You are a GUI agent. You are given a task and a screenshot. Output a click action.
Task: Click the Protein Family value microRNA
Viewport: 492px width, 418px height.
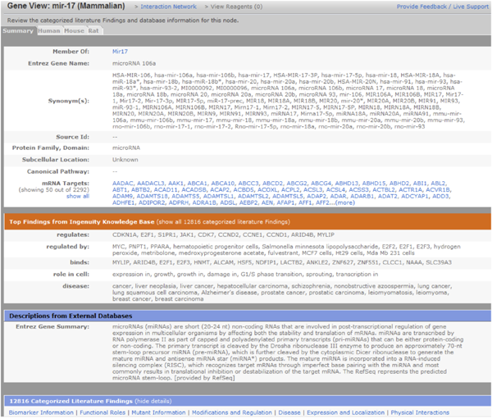pyautogui.click(x=126, y=148)
